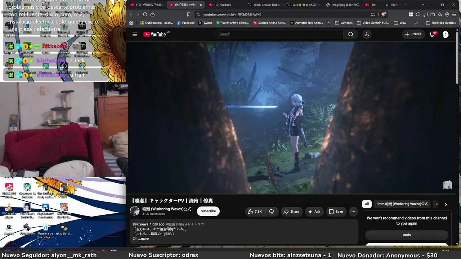The image size is (461, 259).
Task: Open more actions for the video
Action: (353, 212)
